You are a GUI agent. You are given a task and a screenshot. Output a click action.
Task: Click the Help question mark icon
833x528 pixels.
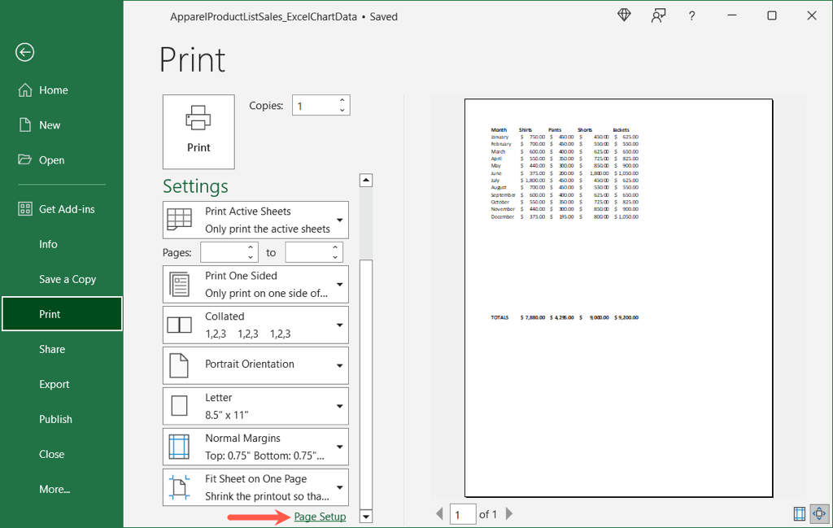691,16
